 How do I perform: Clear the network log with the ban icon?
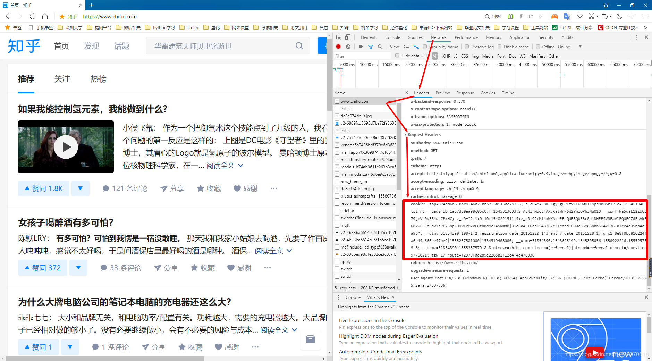pyautogui.click(x=348, y=47)
